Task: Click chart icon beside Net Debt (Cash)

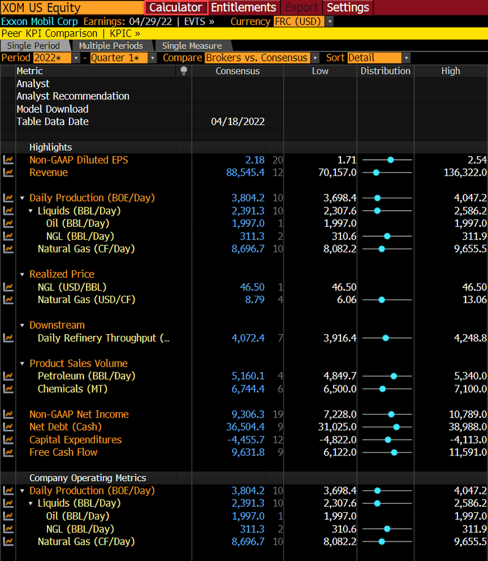Action: pyautogui.click(x=8, y=427)
